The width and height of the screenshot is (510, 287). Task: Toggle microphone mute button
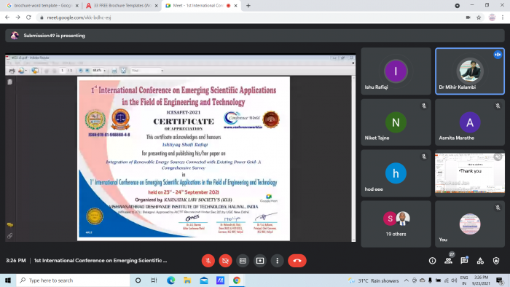tap(208, 261)
